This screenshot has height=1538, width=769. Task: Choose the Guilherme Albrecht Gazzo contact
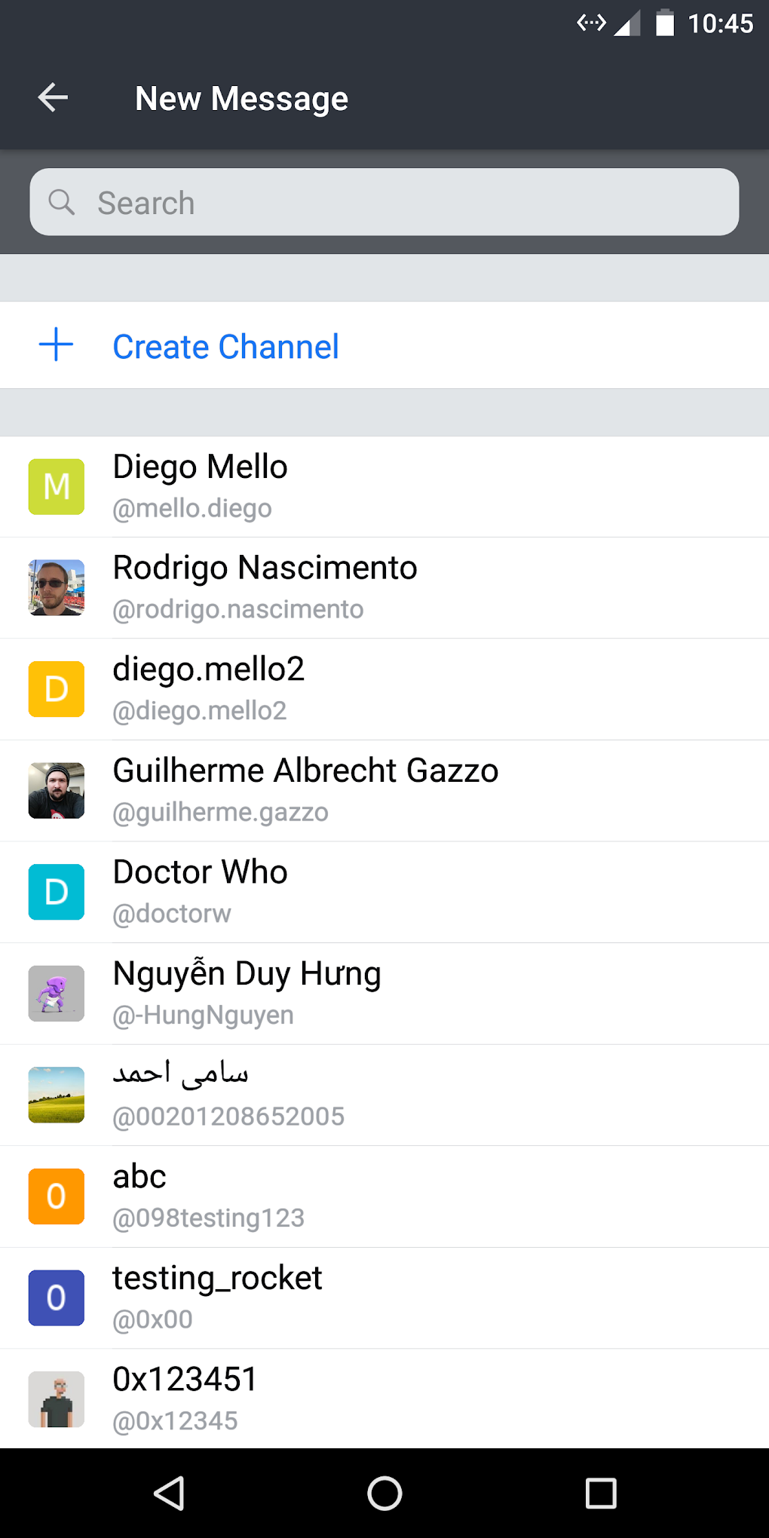coord(305,771)
